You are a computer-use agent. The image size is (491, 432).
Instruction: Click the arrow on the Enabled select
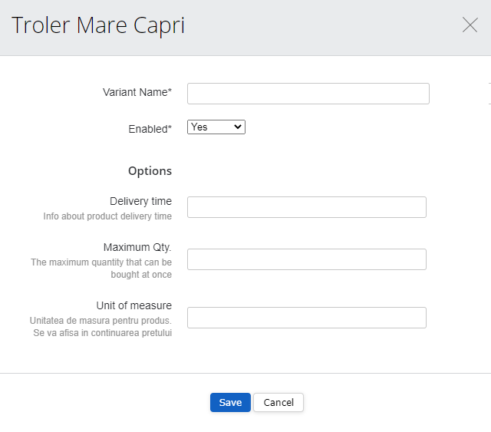[237, 127]
